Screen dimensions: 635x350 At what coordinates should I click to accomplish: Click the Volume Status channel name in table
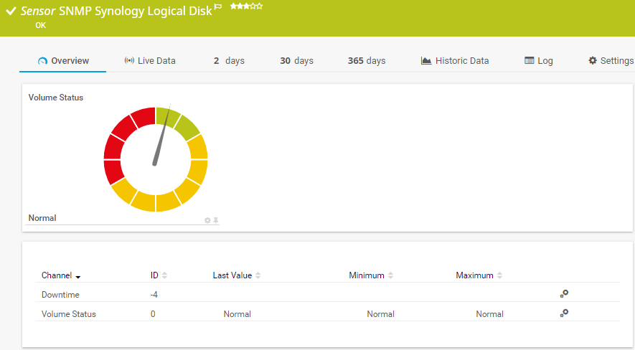click(x=69, y=314)
